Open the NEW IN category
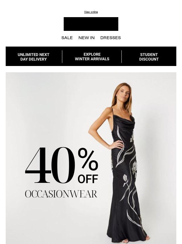Screen dimensions: 182x244 click(x=86, y=38)
